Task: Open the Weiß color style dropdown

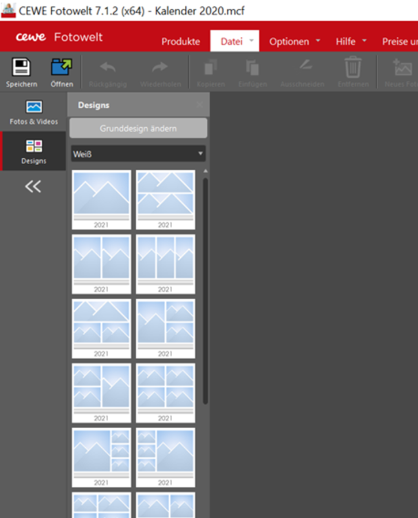Action: (138, 154)
